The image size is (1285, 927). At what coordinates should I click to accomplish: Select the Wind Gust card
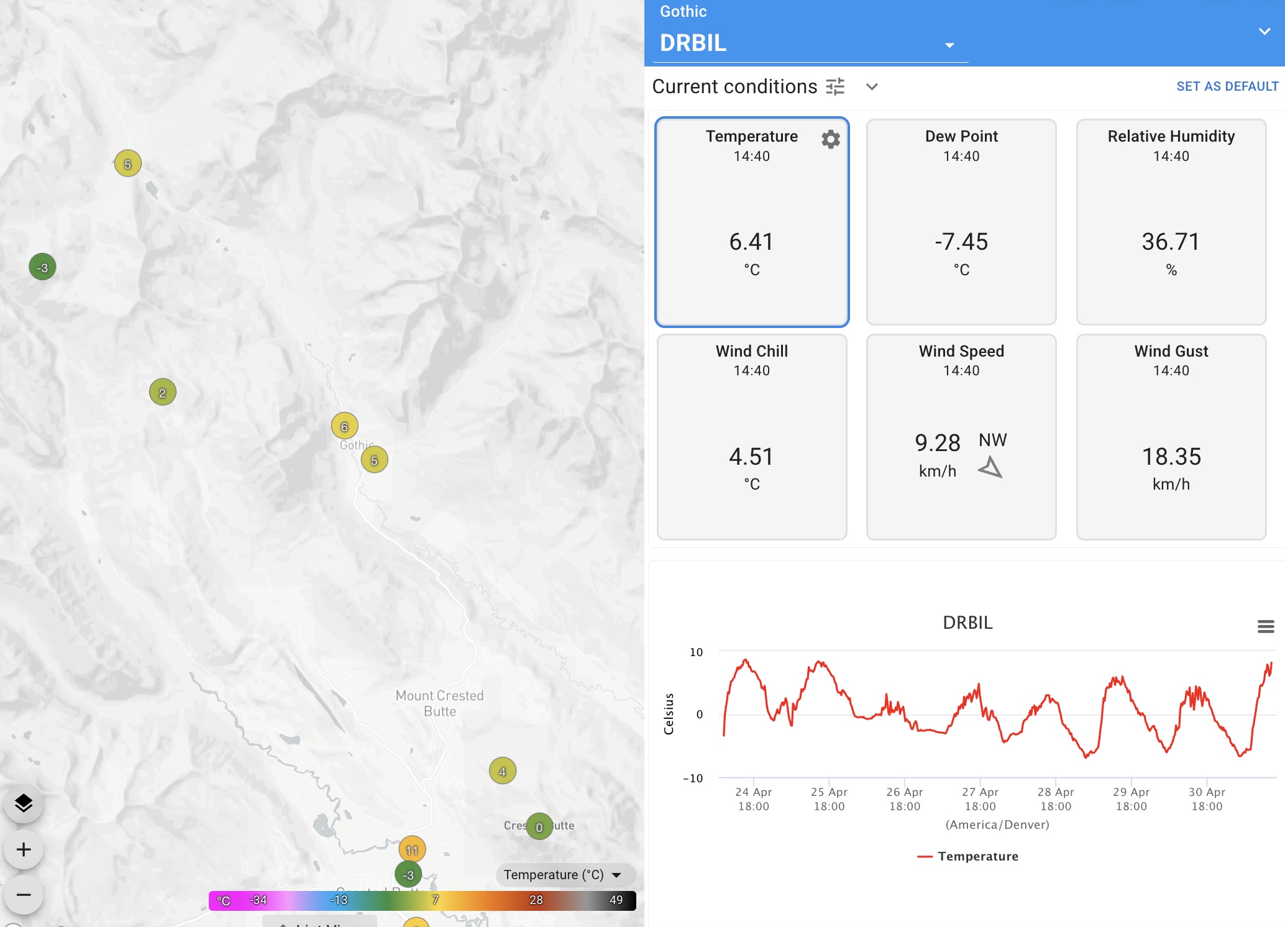coord(1171,437)
